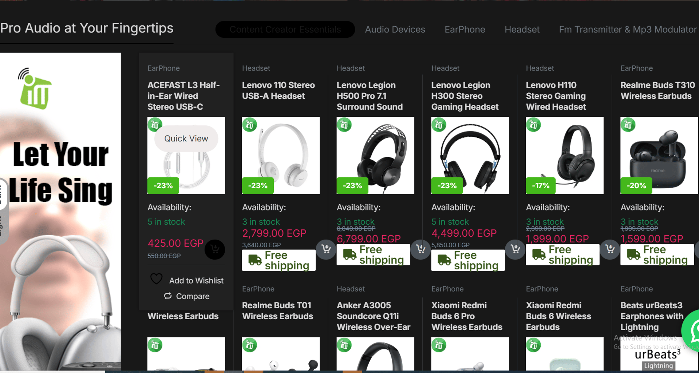Click the green badge on ACEFAST L3 image
Screen dimensions: 699x373
click(x=155, y=125)
